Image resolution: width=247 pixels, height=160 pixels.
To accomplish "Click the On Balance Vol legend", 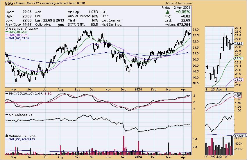I will click(19, 115).
